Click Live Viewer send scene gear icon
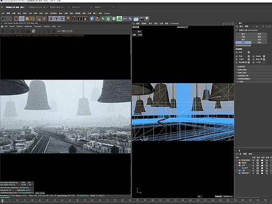Image resolution: width=272 pixels, height=204 pixels. click(x=3, y=31)
